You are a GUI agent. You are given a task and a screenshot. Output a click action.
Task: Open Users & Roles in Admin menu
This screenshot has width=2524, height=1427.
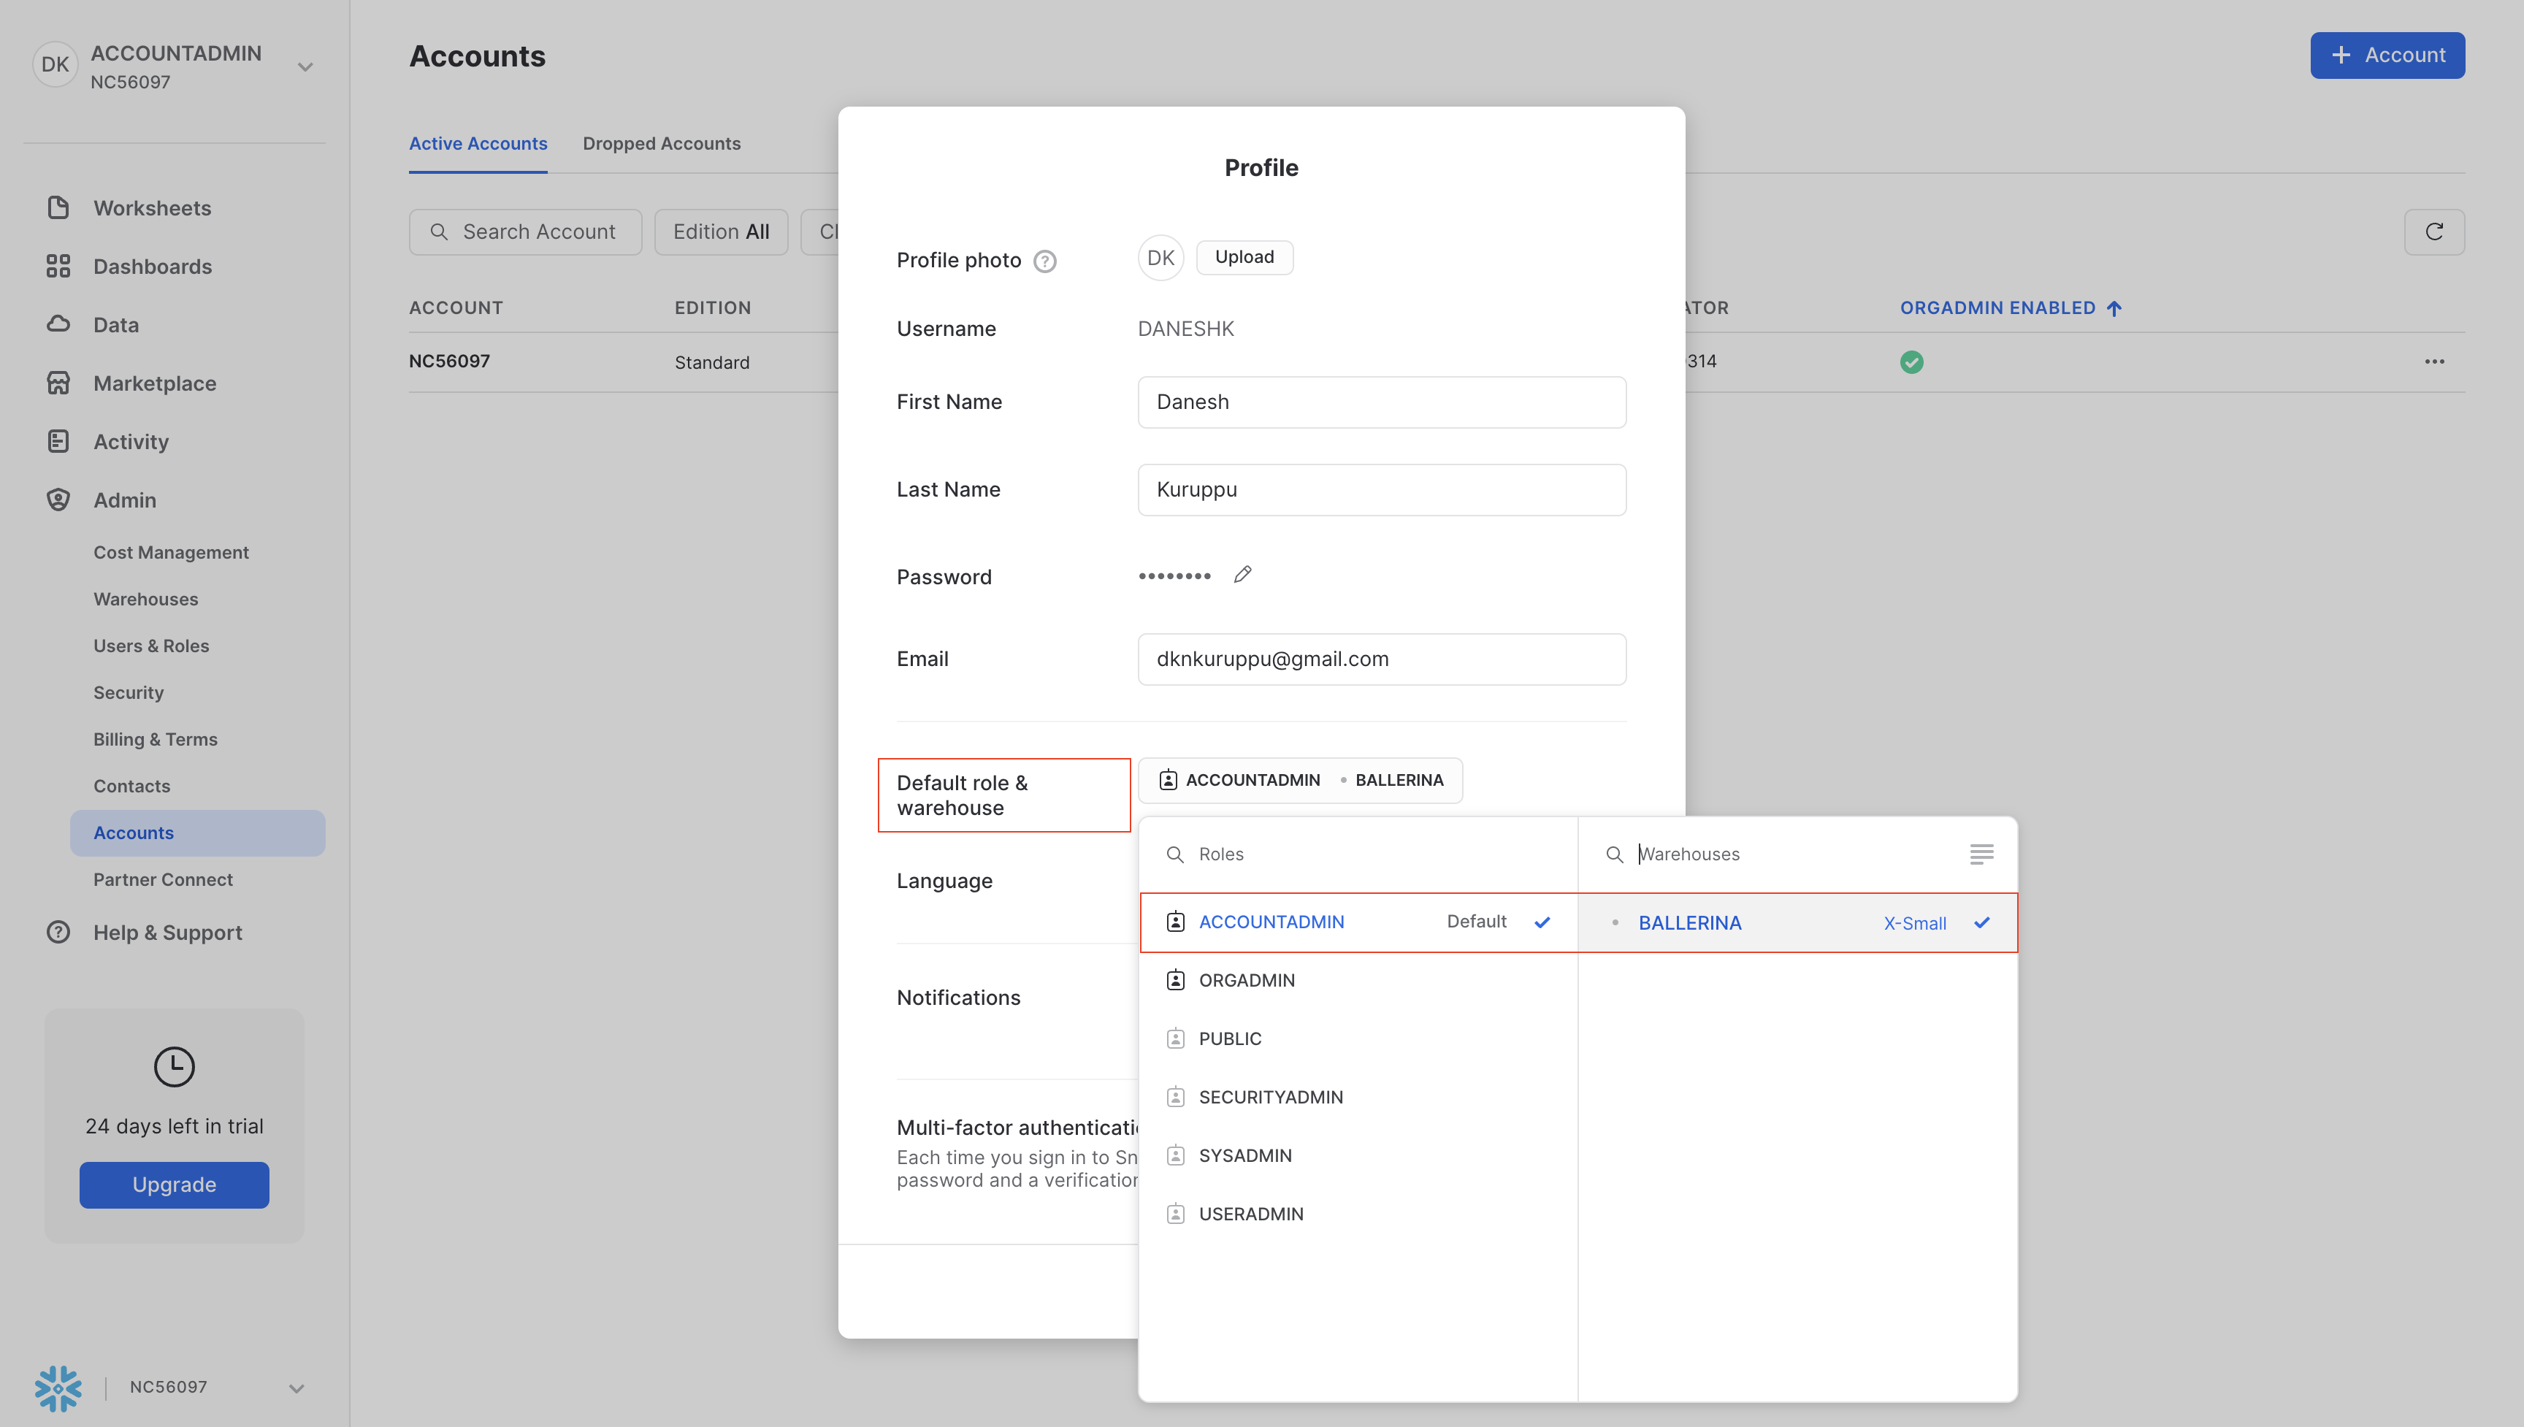tap(151, 646)
